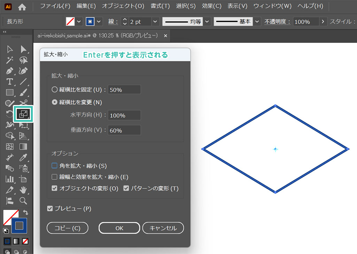This screenshot has height=254, width=357.
Task: Select the Hand tool
Action: pos(23,190)
